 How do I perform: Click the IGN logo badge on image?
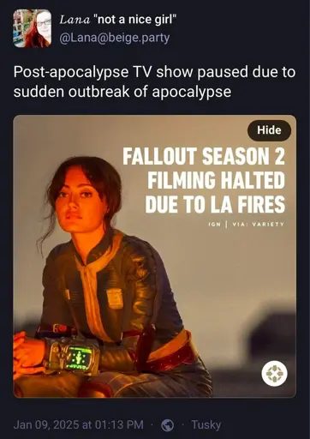click(274, 373)
